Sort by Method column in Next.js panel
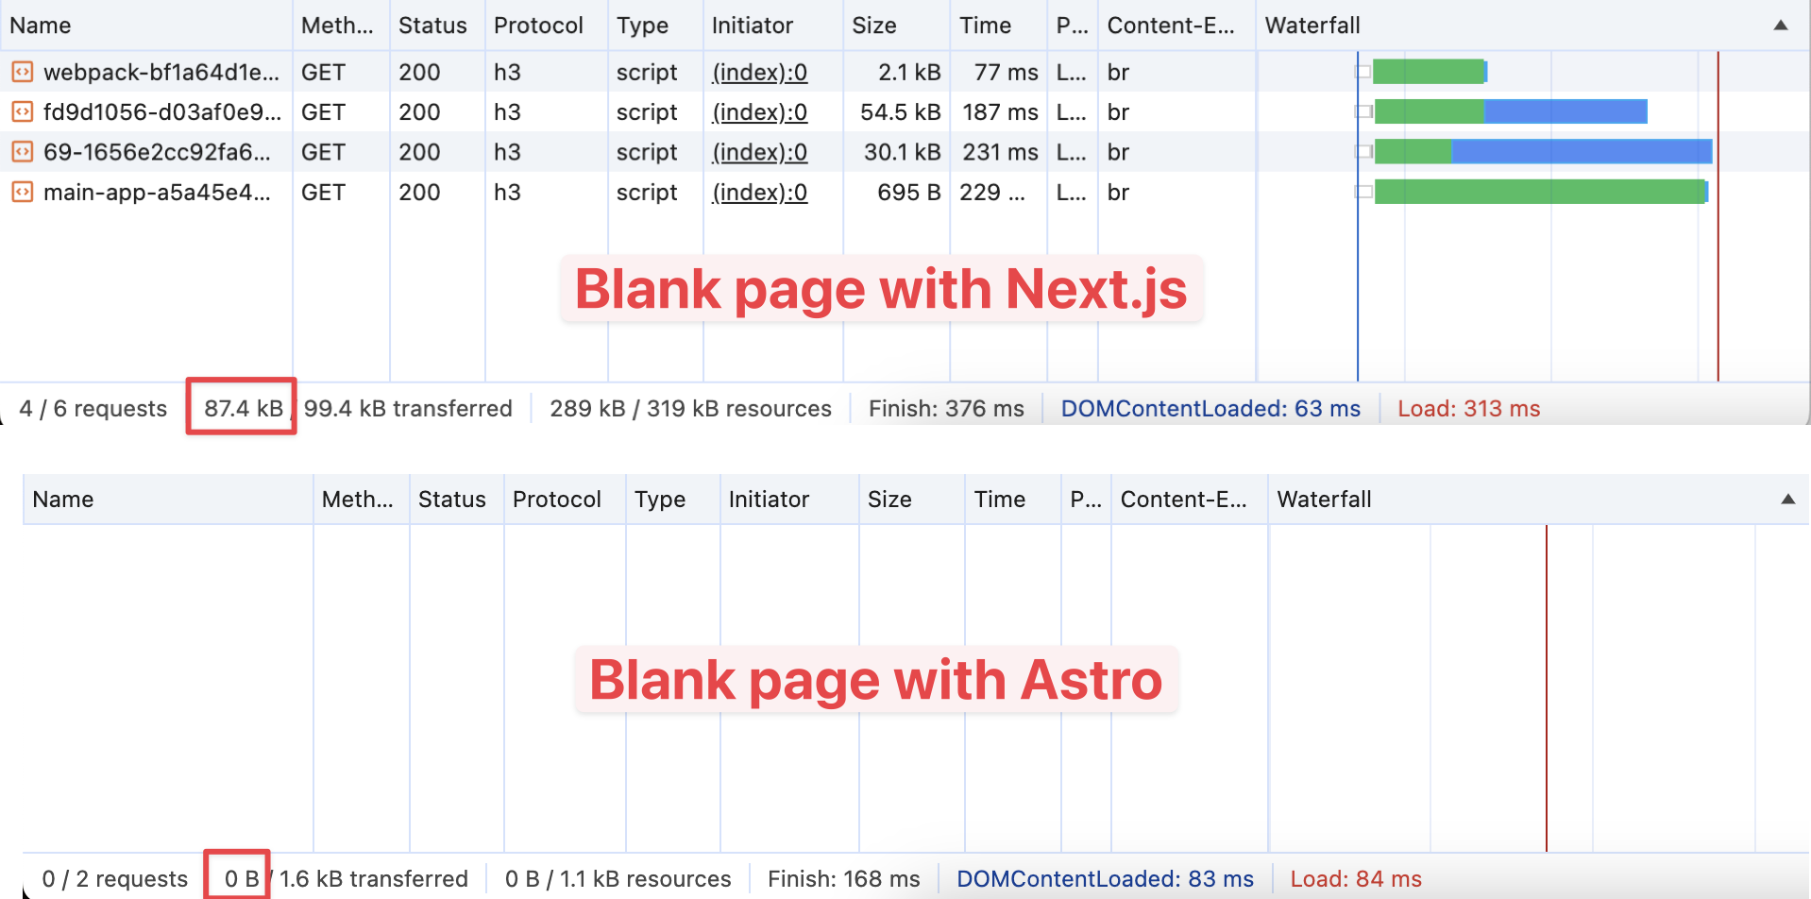Viewport: 1811px width, 899px height. pos(341,25)
